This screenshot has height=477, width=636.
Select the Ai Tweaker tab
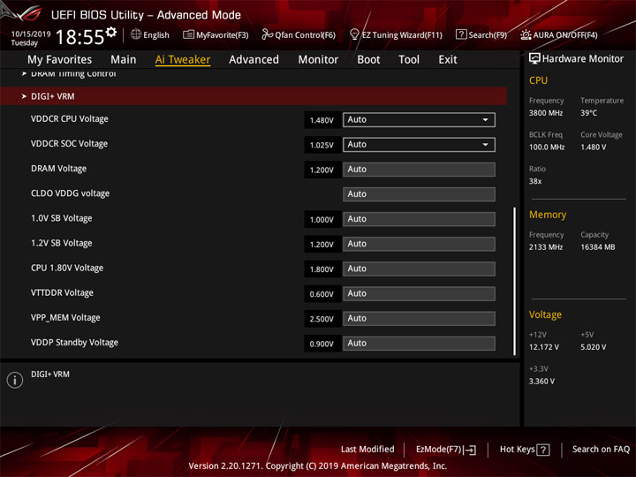[x=183, y=60]
